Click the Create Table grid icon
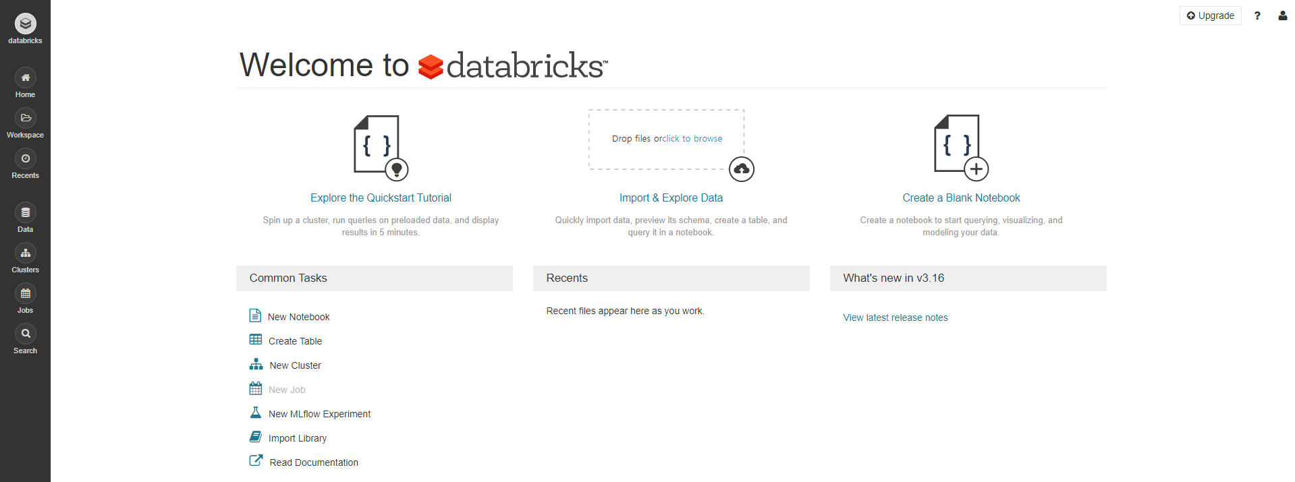The width and height of the screenshot is (1295, 482). point(256,340)
